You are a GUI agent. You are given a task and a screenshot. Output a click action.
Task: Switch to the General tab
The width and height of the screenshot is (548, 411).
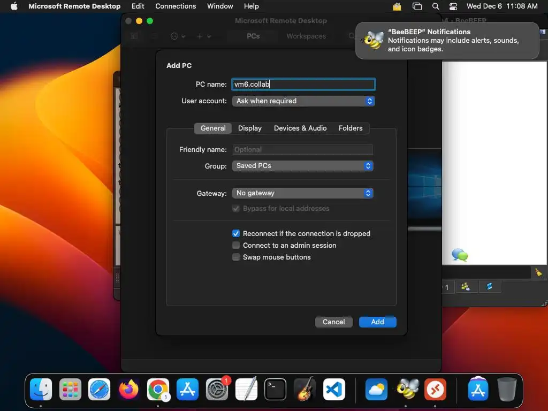pyautogui.click(x=213, y=128)
